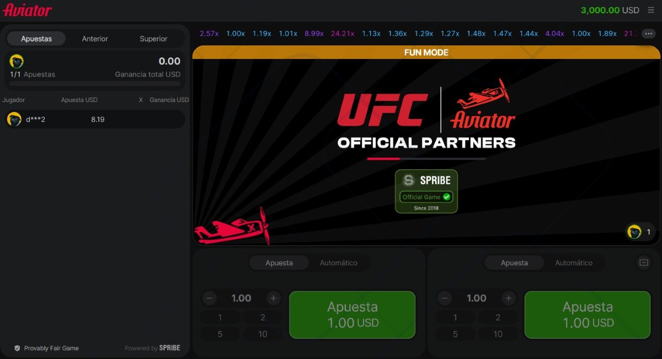This screenshot has width=662, height=359.
Task: Place the left 1.00 USD Apuesta bet
Action: 352,315
